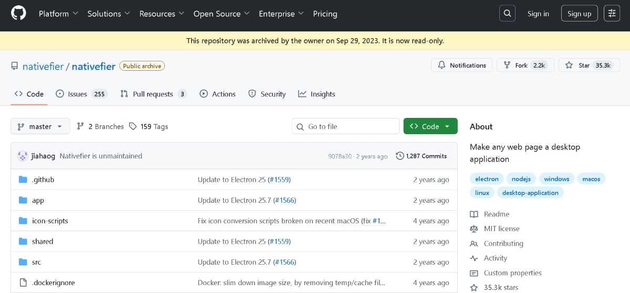
Task: Click the jiahaog user avatar
Action: point(23,156)
